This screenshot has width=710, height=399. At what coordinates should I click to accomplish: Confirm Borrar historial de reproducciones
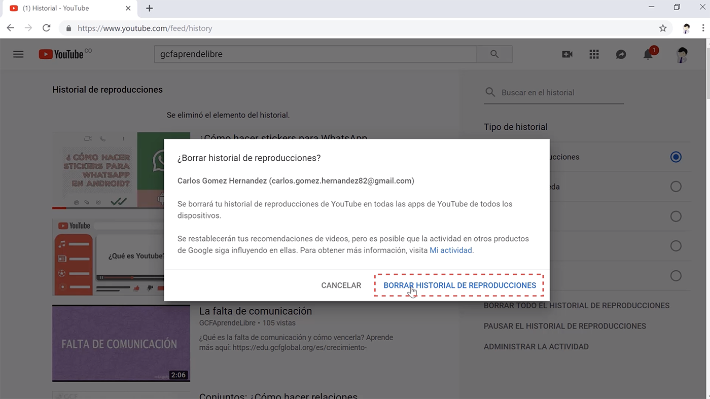tap(459, 285)
